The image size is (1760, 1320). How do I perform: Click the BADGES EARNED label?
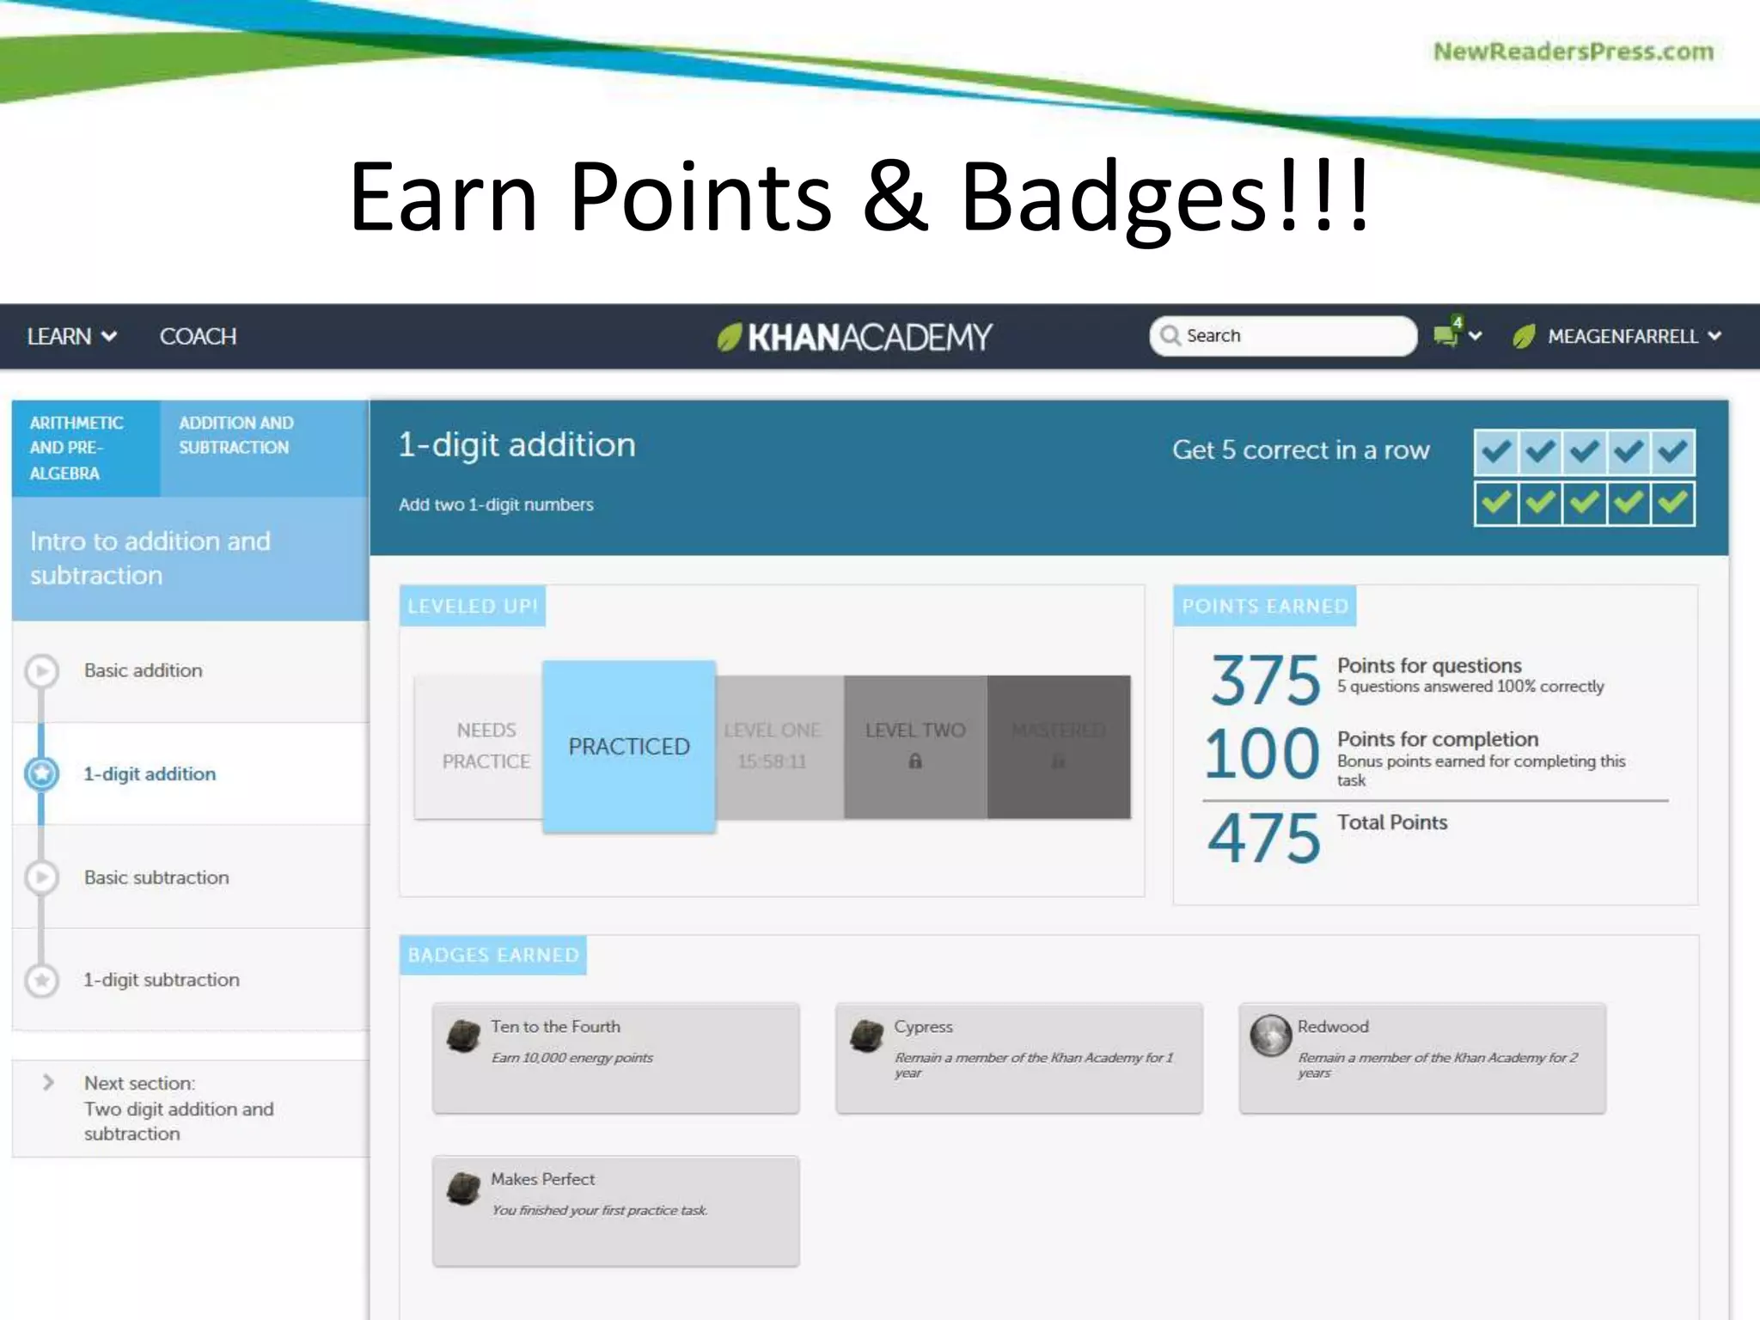493,955
